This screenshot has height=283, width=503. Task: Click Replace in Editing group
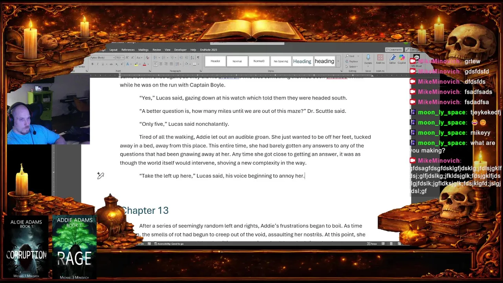click(351, 61)
